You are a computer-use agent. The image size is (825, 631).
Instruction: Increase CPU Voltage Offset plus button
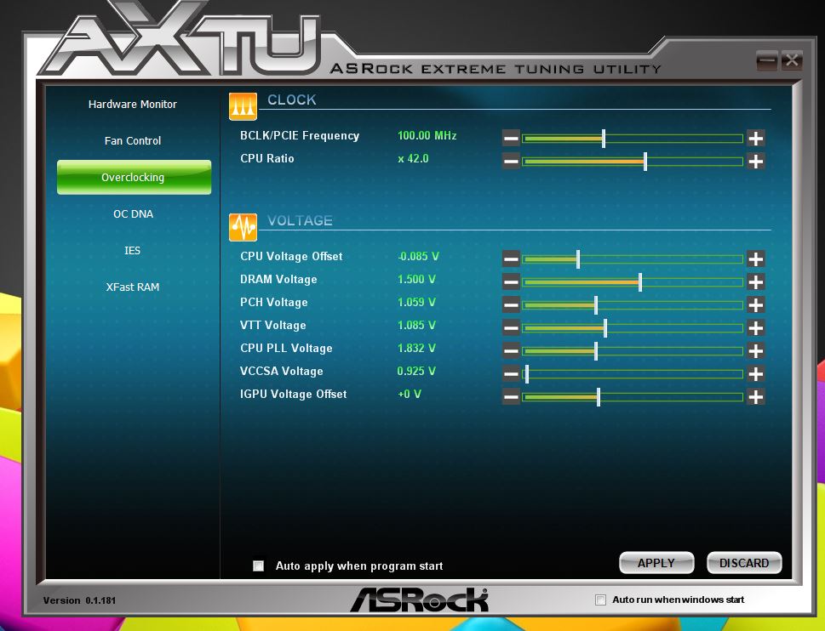click(x=755, y=259)
